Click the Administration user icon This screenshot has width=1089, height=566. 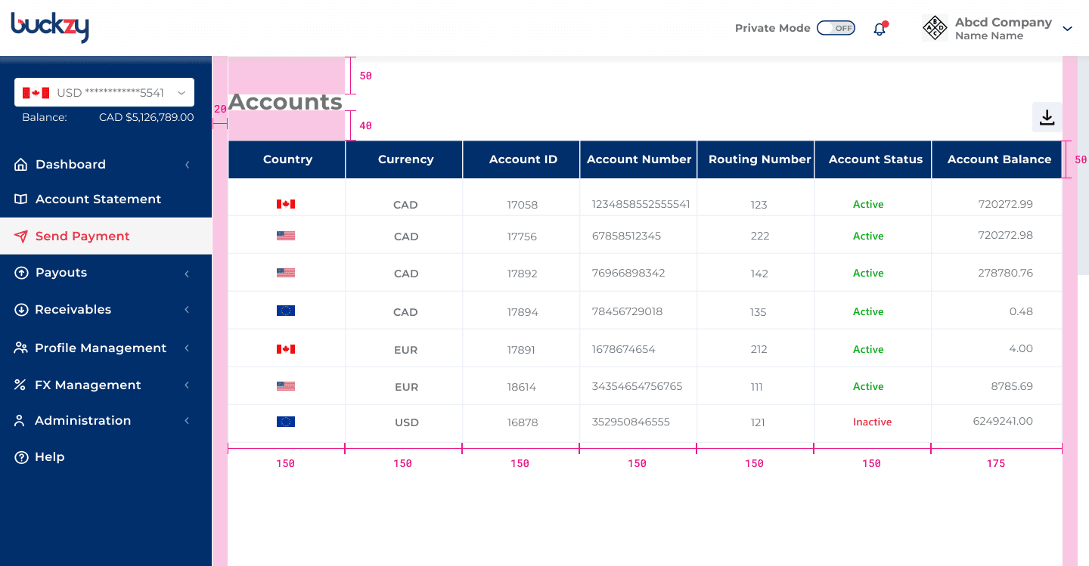[x=20, y=421]
